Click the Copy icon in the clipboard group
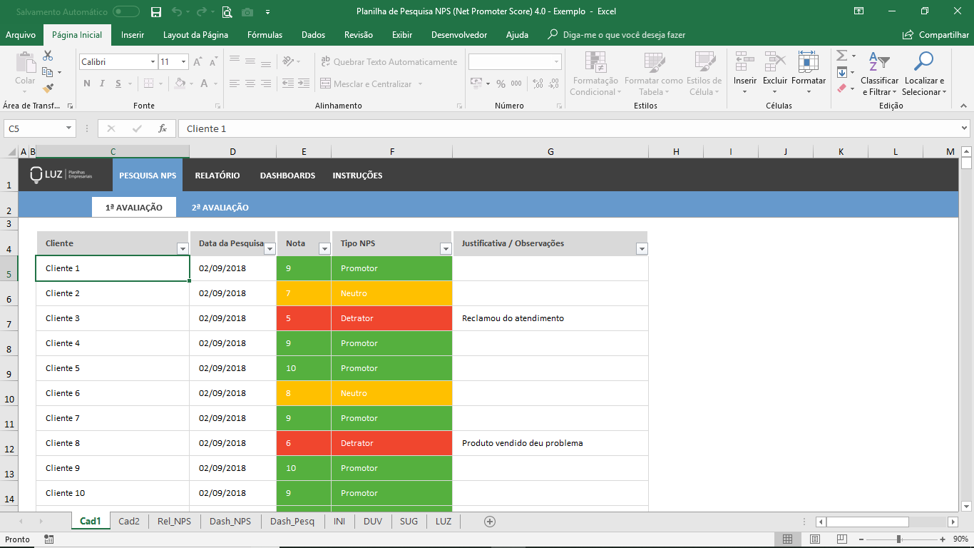Viewport: 974px width, 548px height. coord(48,72)
